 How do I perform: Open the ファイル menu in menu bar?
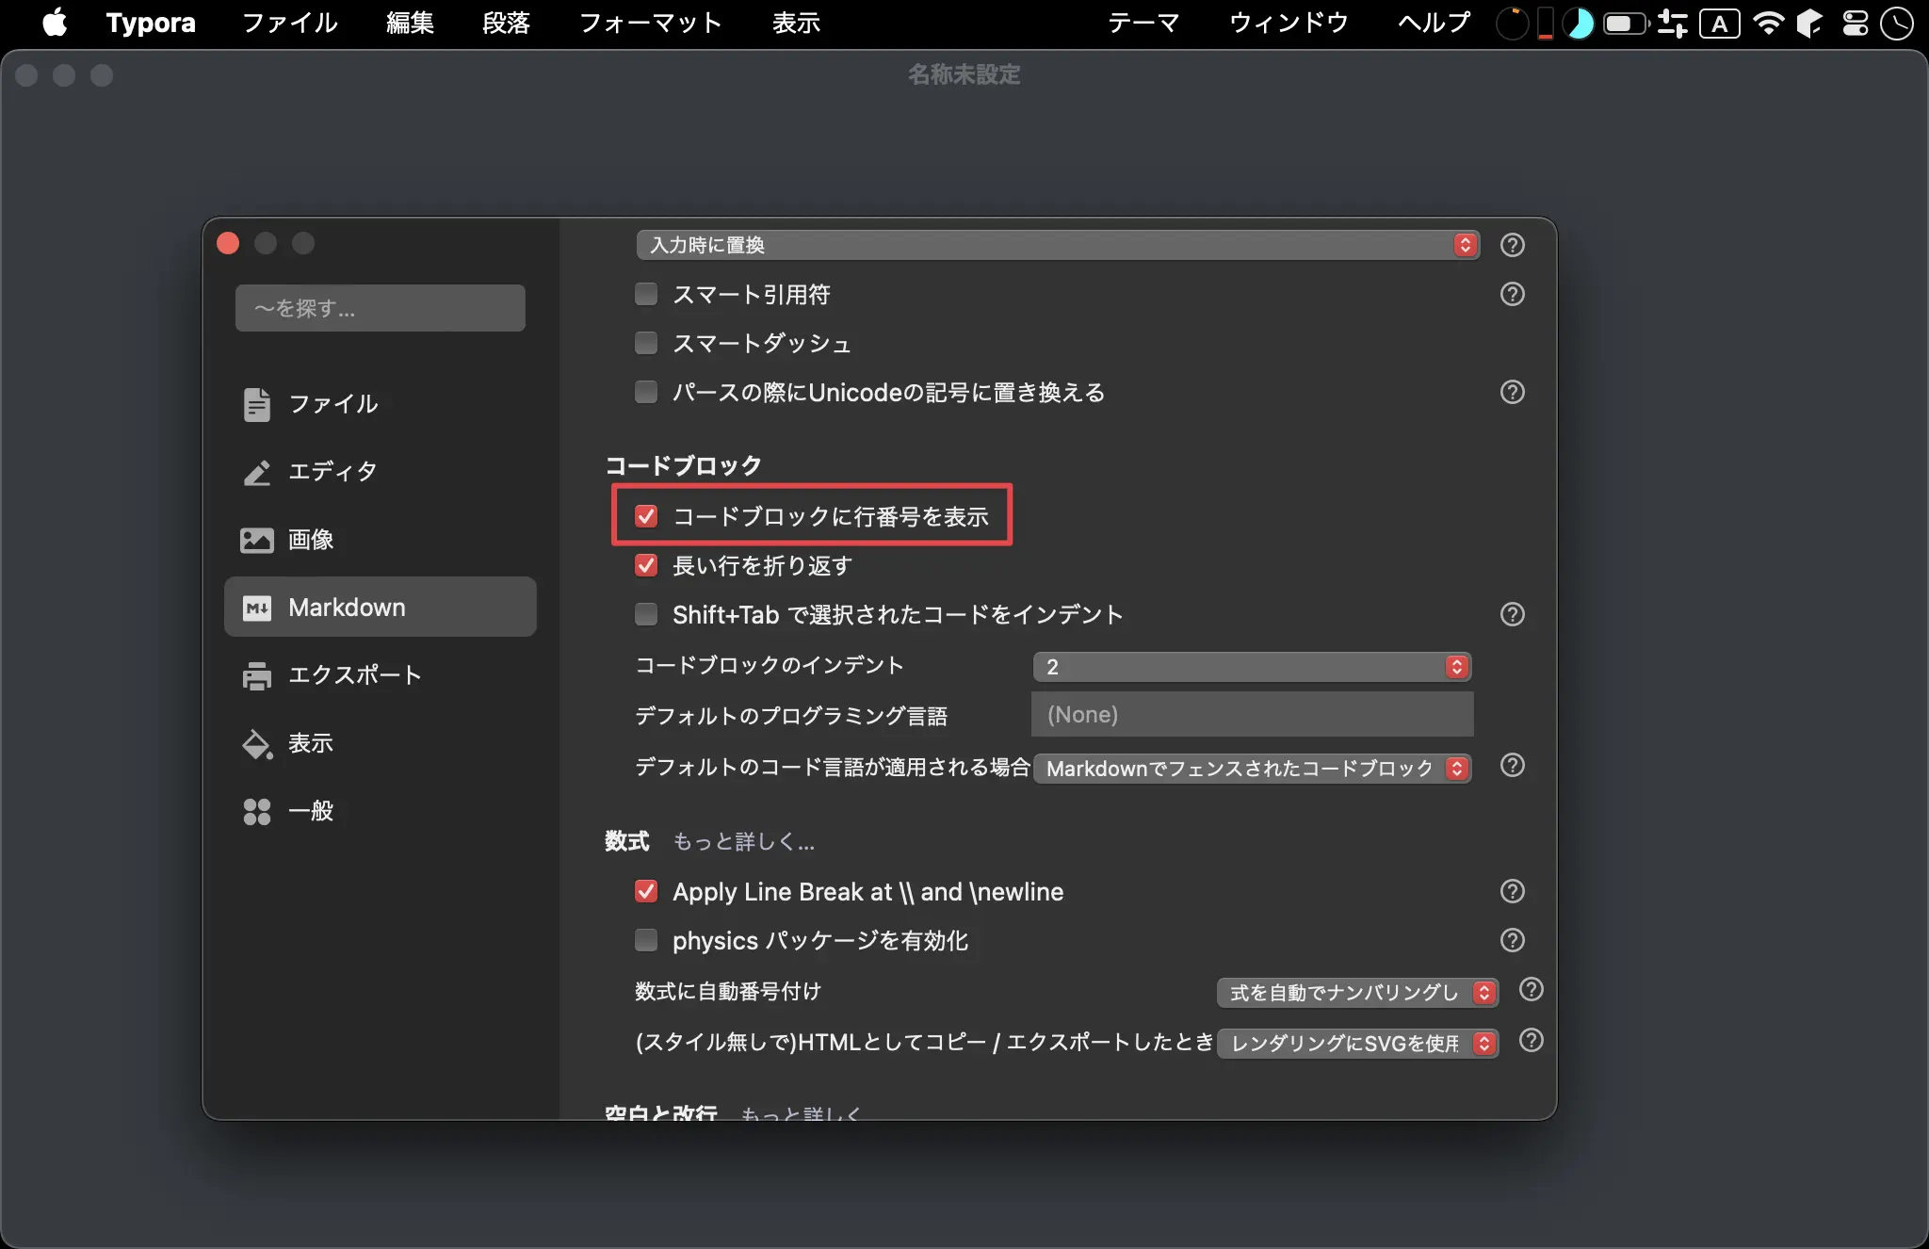[x=289, y=23]
